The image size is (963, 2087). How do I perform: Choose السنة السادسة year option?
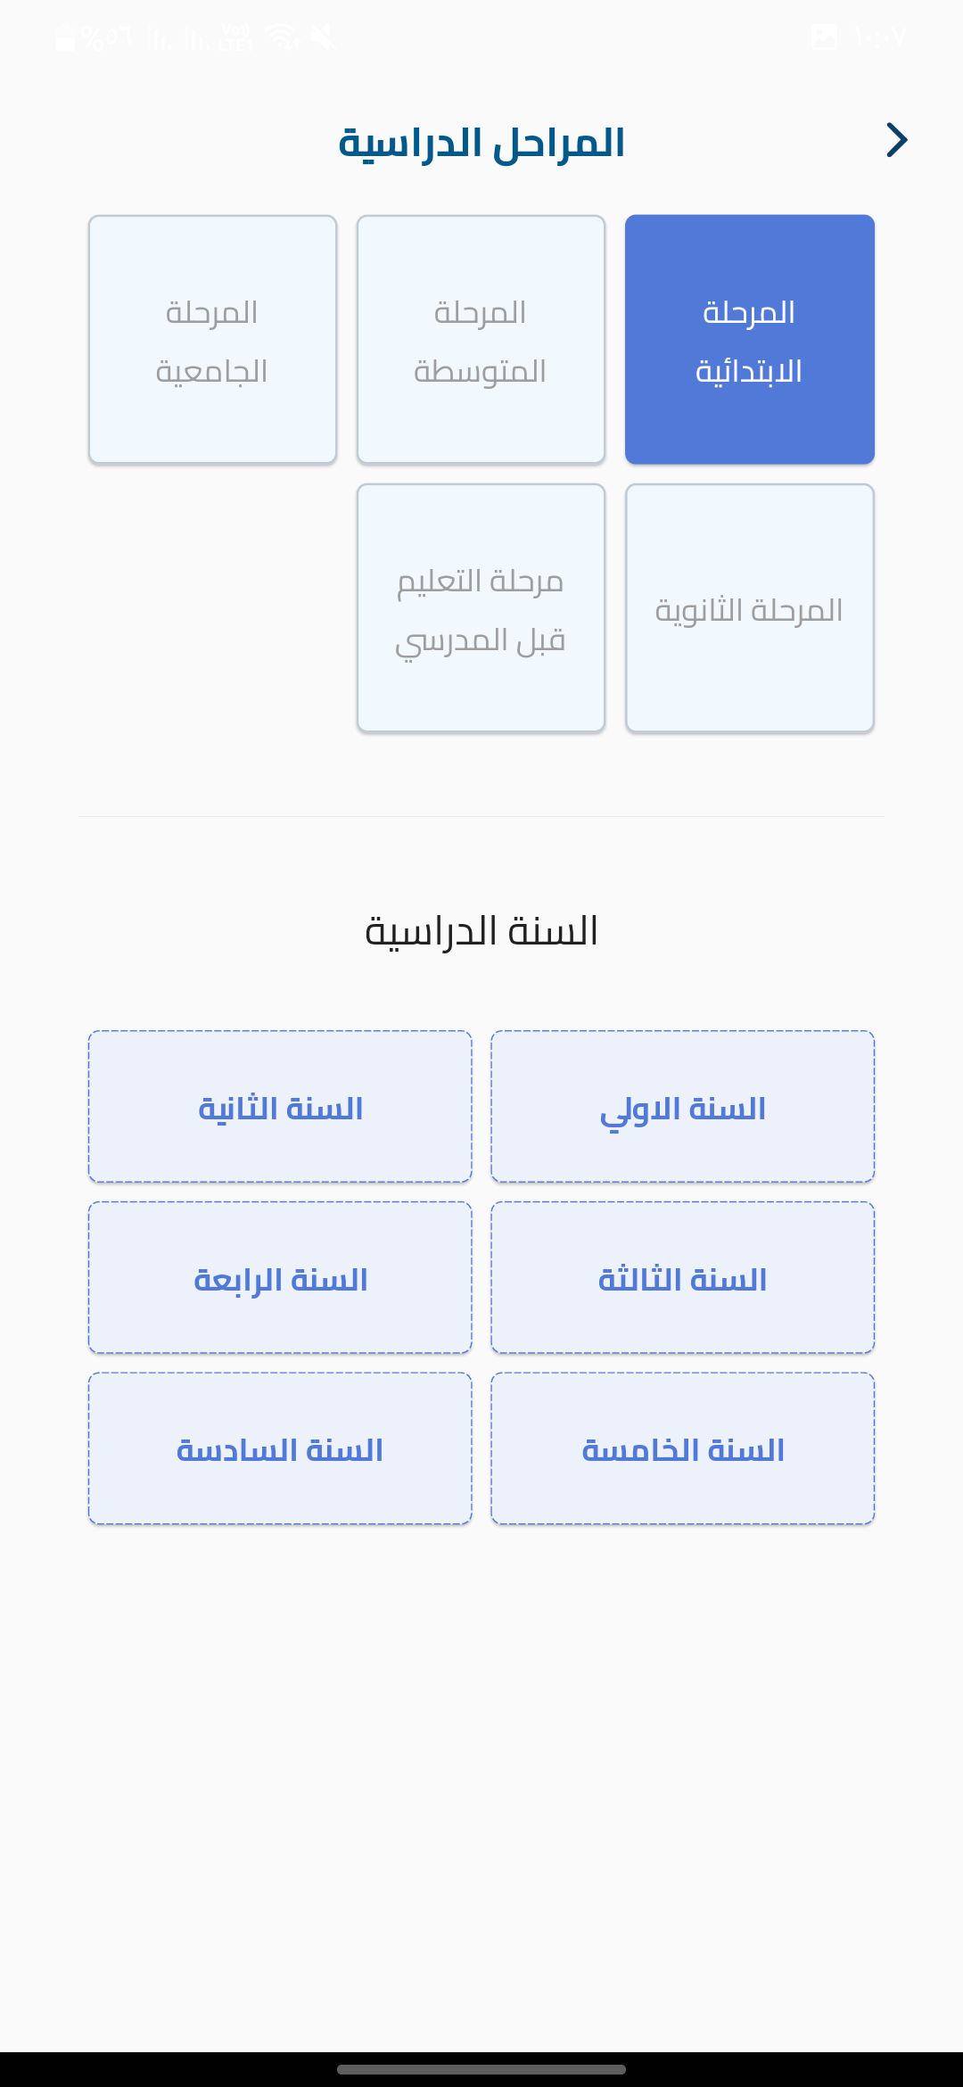280,1449
